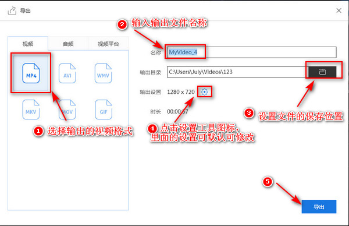Pick the WMV output format
Screen dimensions: 349x226
(x=103, y=73)
